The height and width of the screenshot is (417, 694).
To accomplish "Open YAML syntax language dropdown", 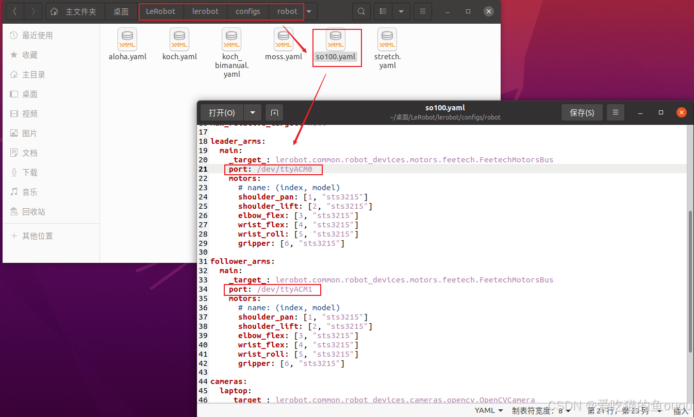I will pyautogui.click(x=489, y=410).
